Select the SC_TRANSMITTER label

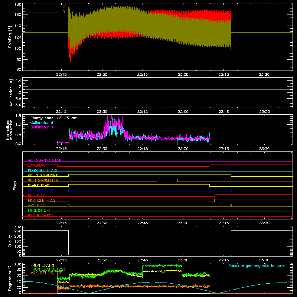43,180
